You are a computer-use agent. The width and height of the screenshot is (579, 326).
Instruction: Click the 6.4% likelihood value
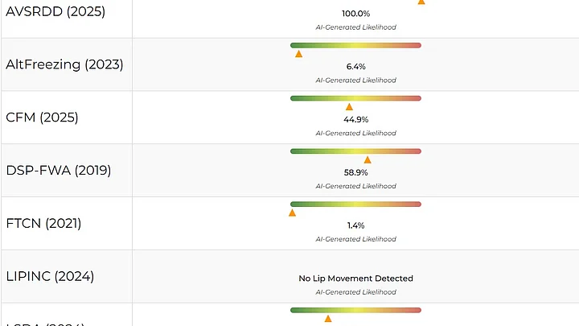point(355,66)
